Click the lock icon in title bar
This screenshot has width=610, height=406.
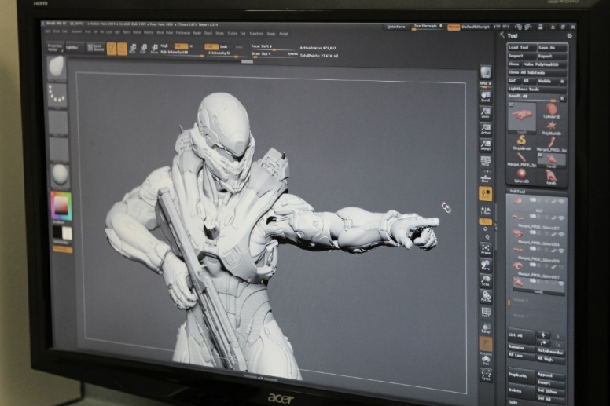pos(540,27)
